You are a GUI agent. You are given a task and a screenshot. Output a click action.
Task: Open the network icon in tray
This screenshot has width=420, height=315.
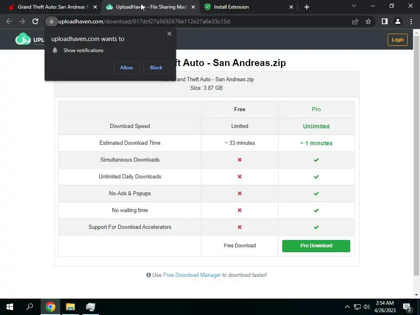click(x=357, y=307)
